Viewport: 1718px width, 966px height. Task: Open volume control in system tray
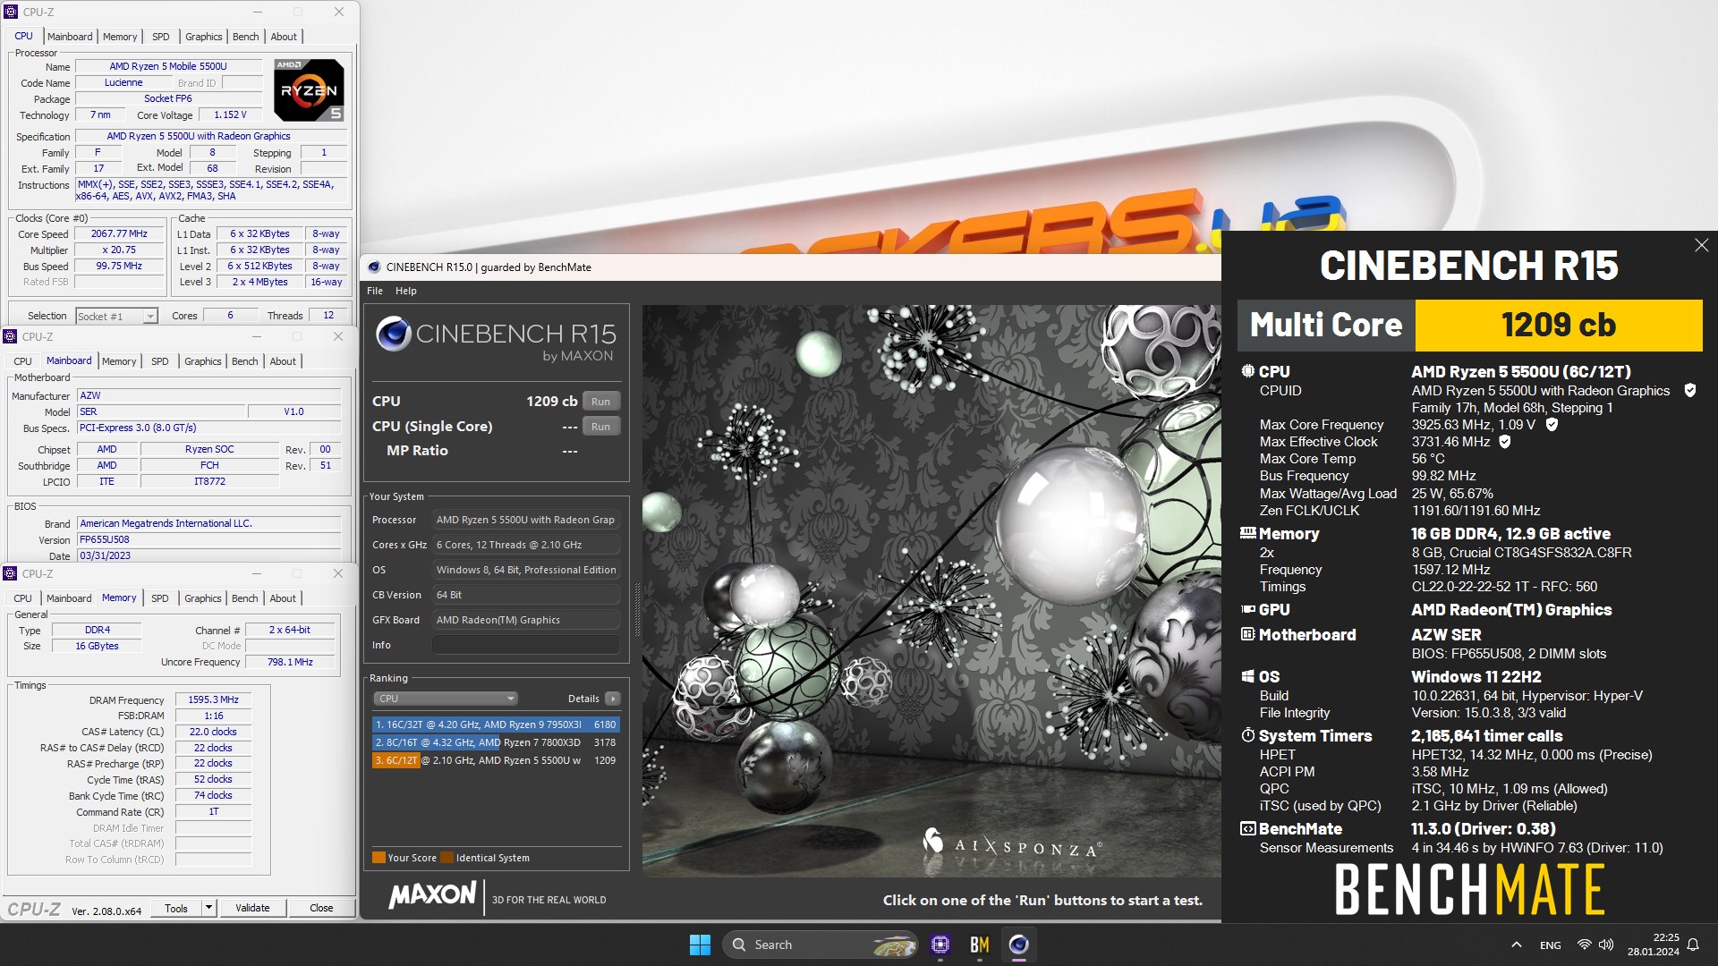[1606, 945]
